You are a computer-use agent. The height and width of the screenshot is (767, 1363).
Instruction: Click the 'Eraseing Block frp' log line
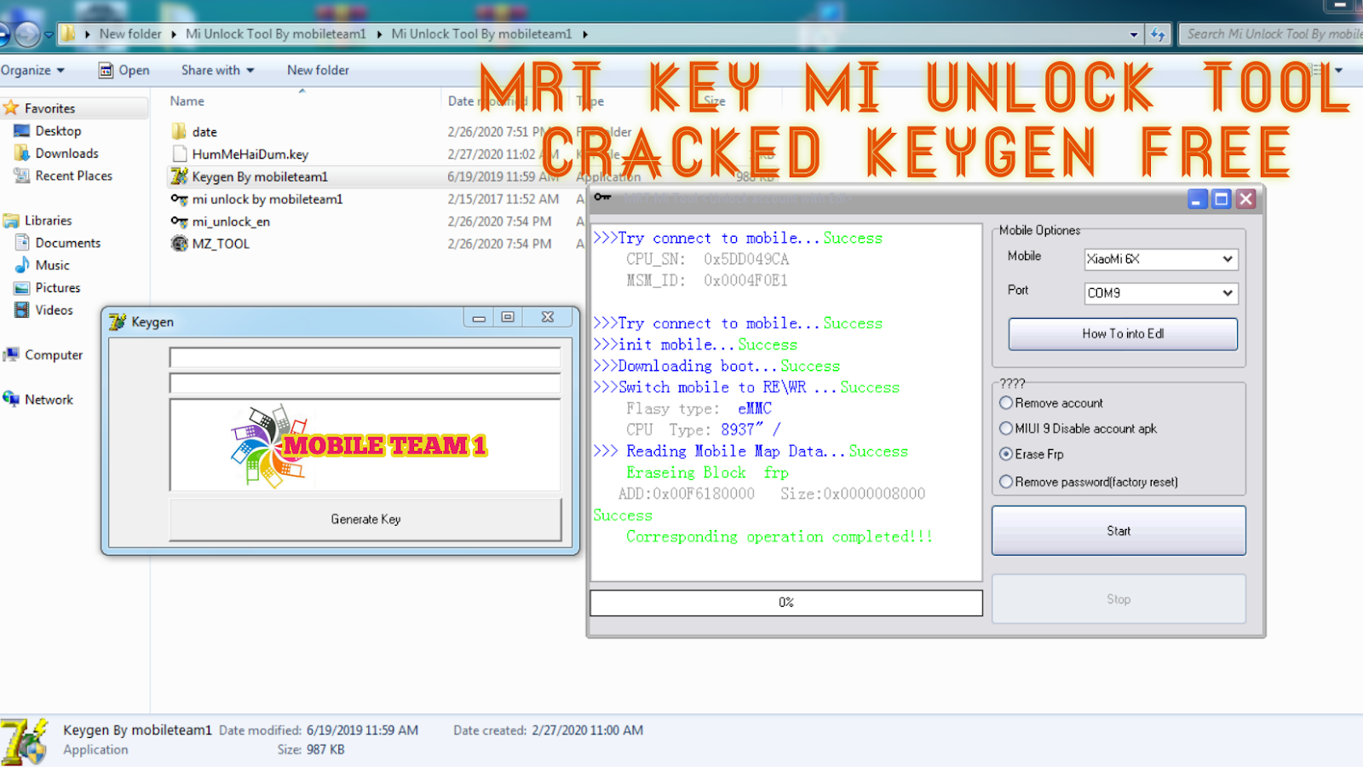(707, 473)
